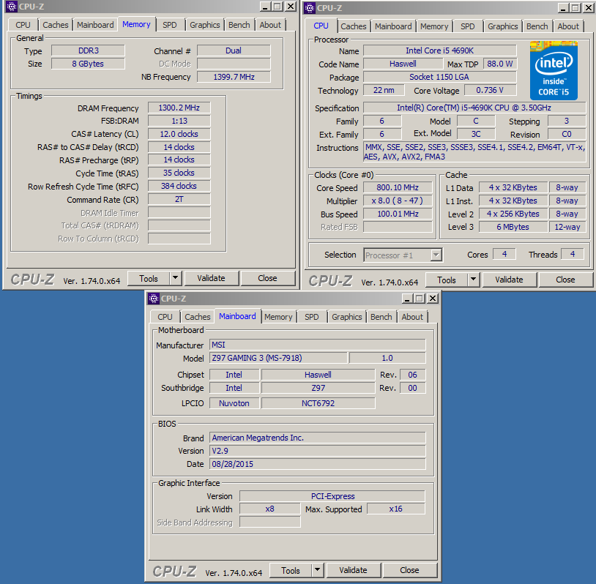Click the Core Voltage value 0.736 V

490,91
